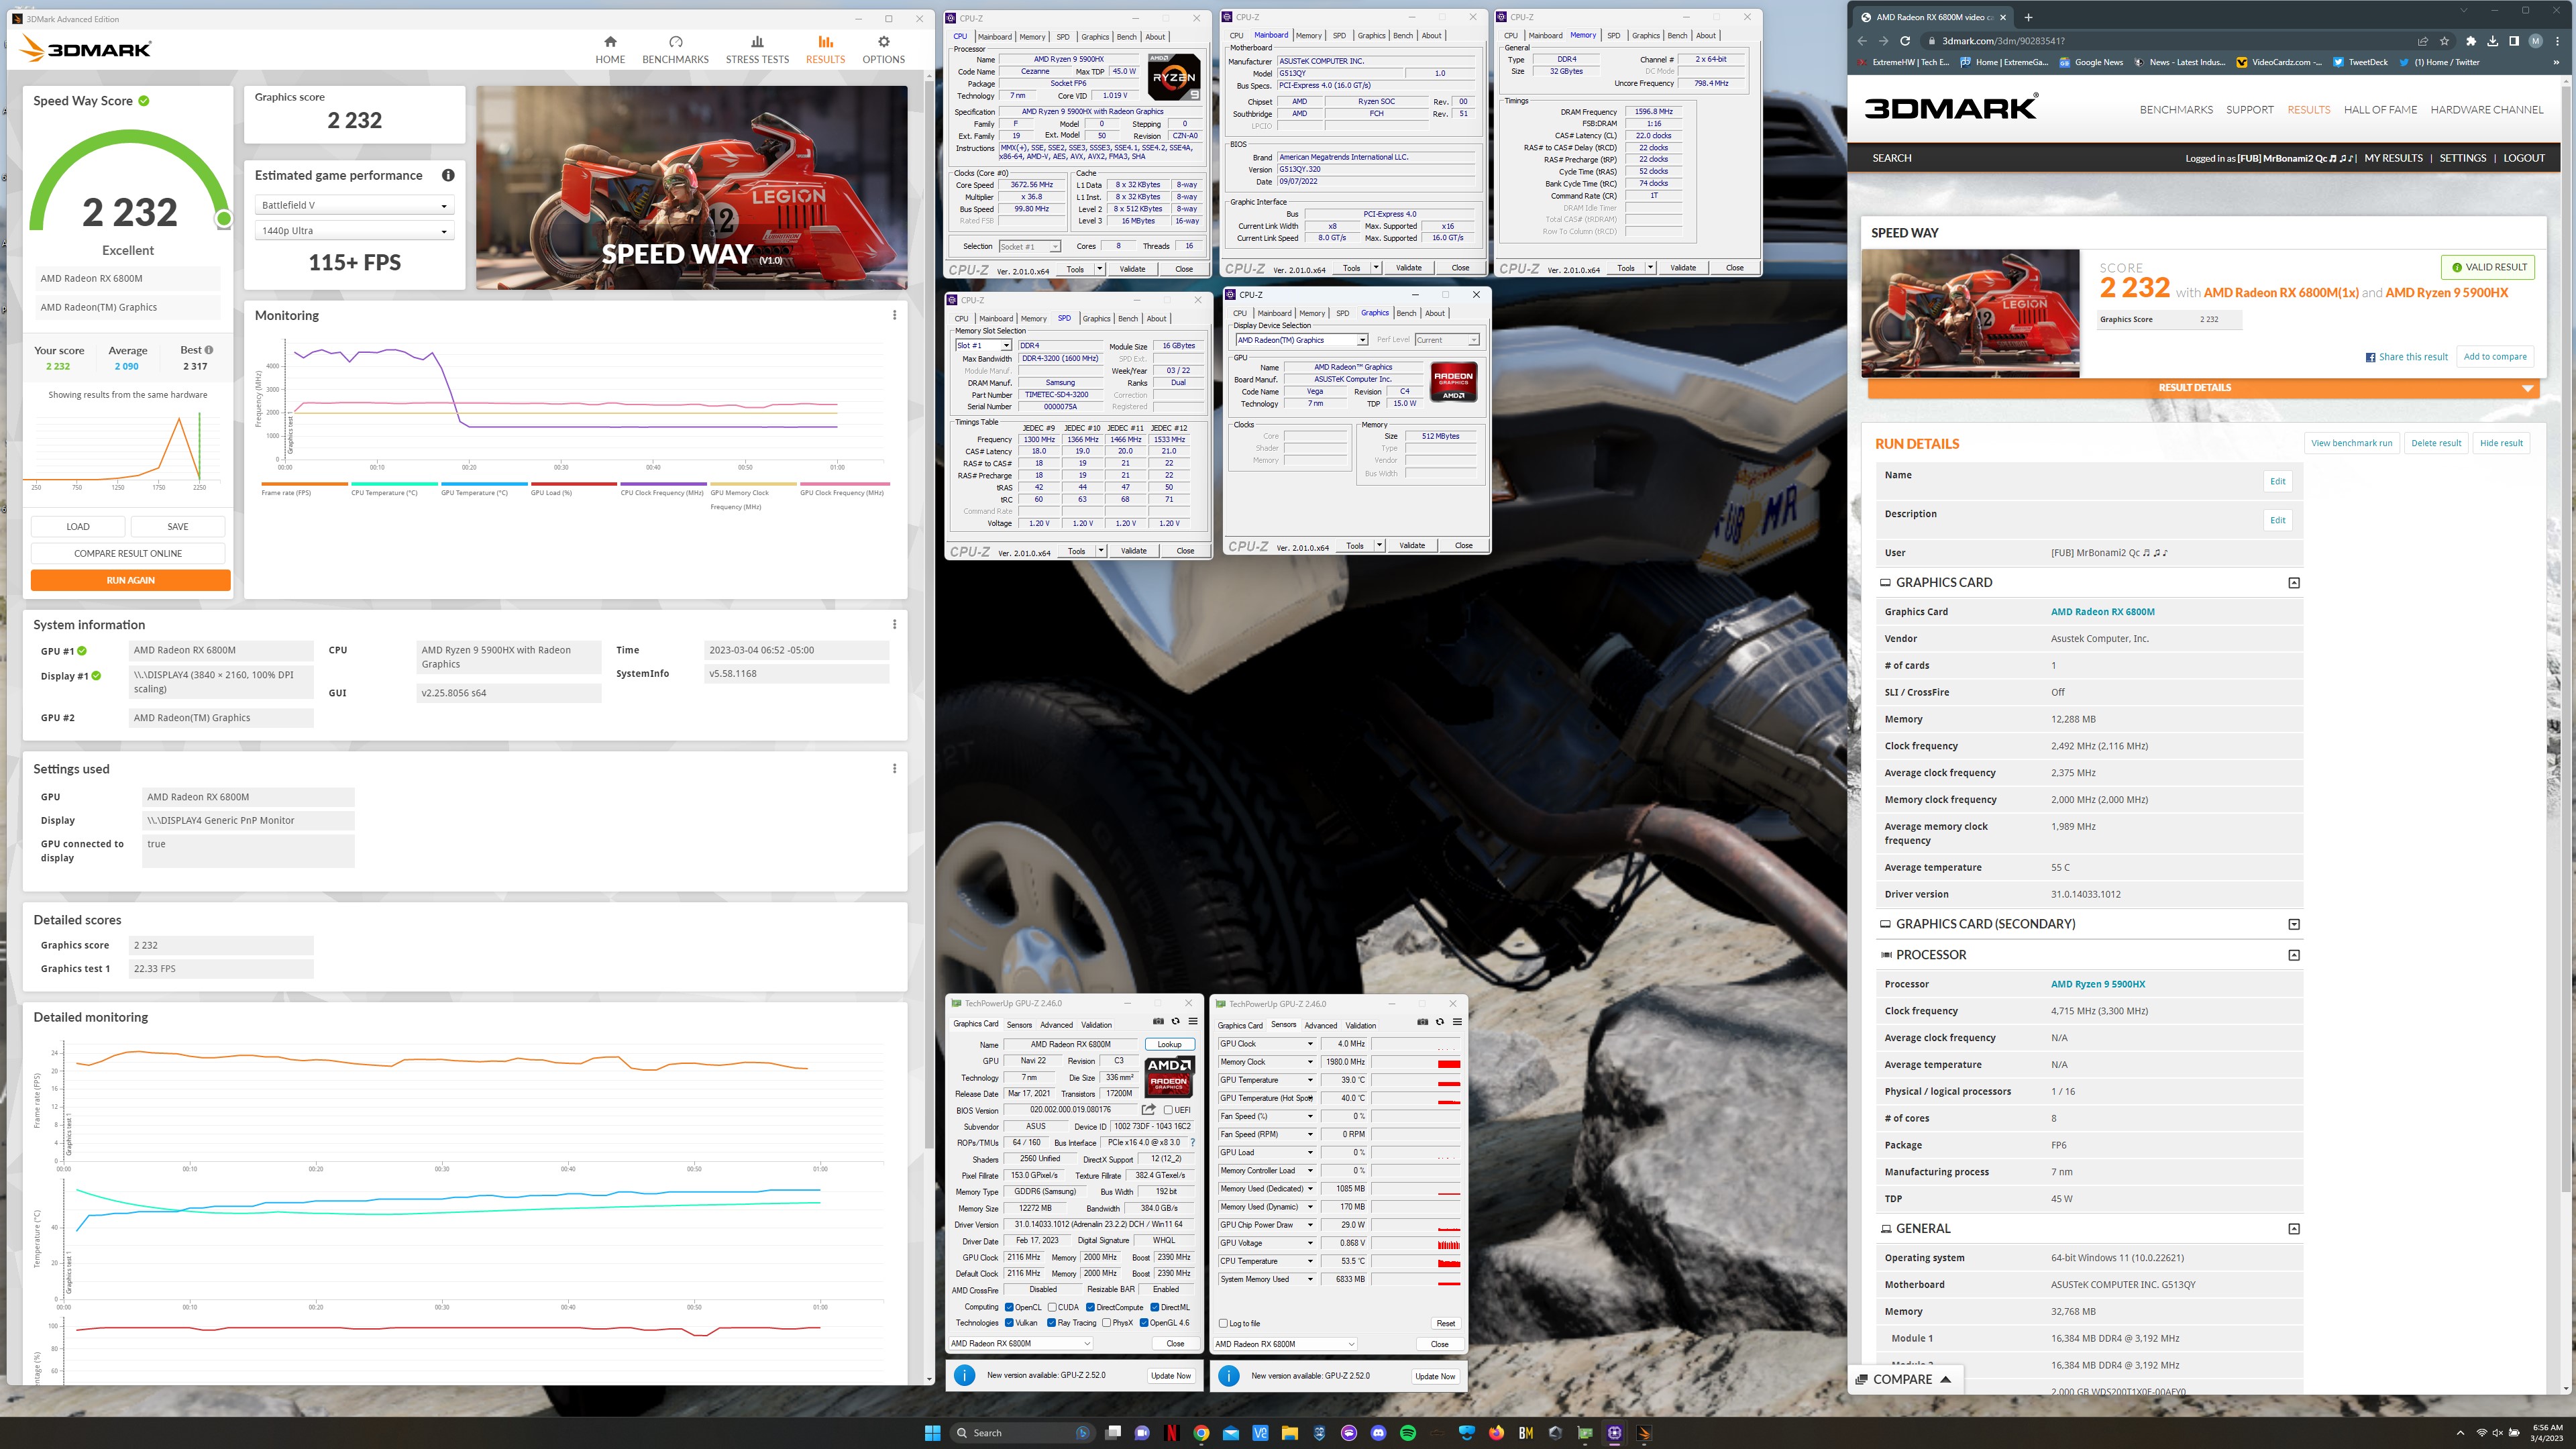Open Chrome three-dot menu
This screenshot has width=2576, height=1449.
pyautogui.click(x=2557, y=41)
